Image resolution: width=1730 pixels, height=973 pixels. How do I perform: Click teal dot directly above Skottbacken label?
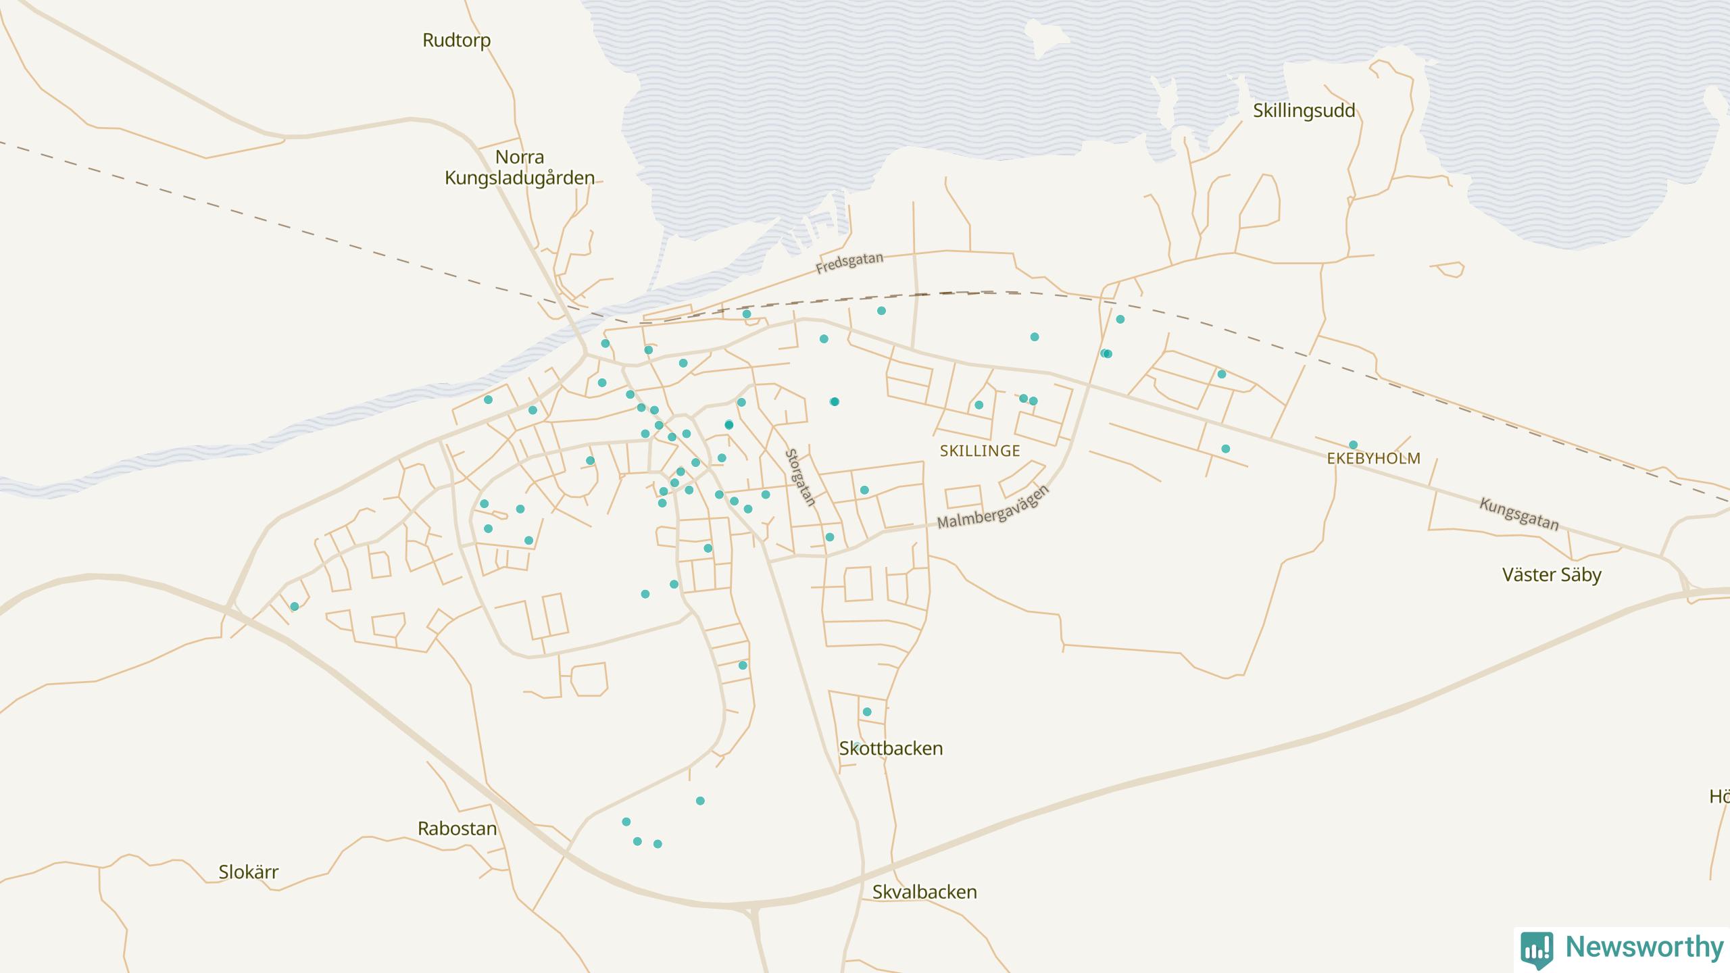click(867, 712)
